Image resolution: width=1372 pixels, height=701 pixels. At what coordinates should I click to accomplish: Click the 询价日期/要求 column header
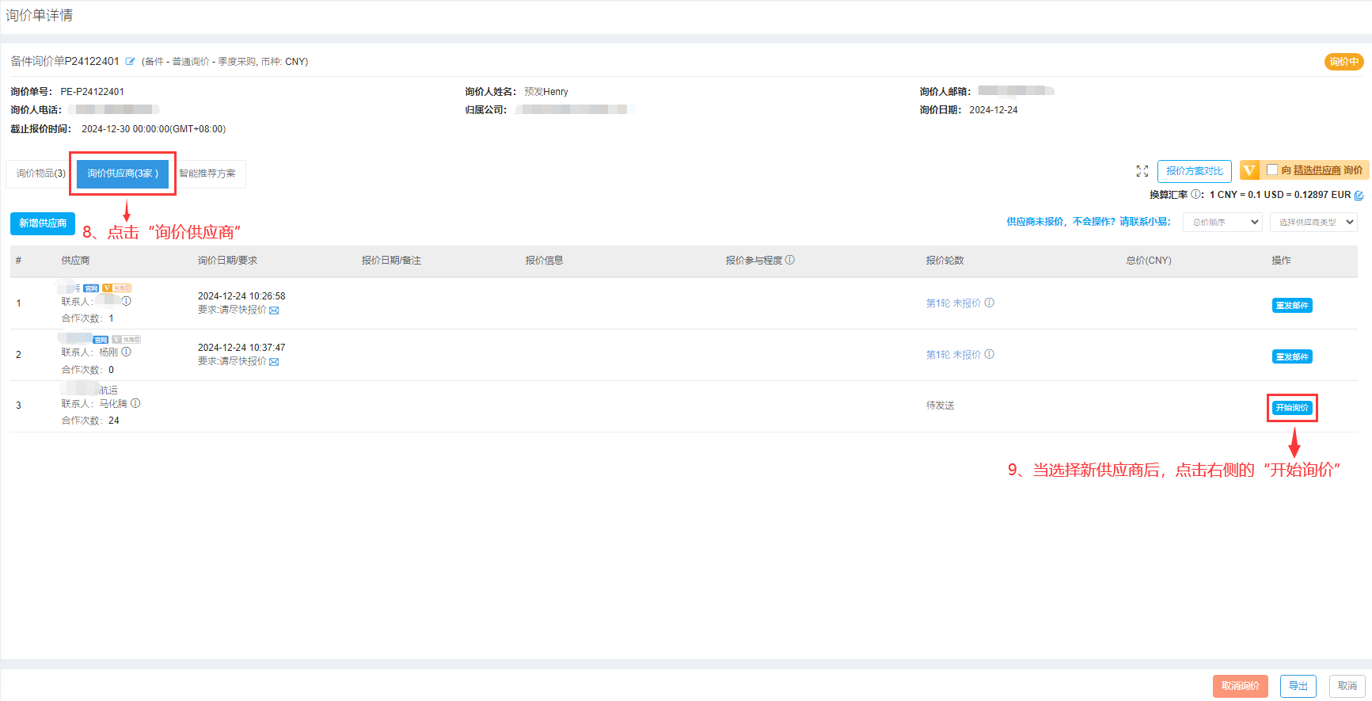click(x=227, y=260)
